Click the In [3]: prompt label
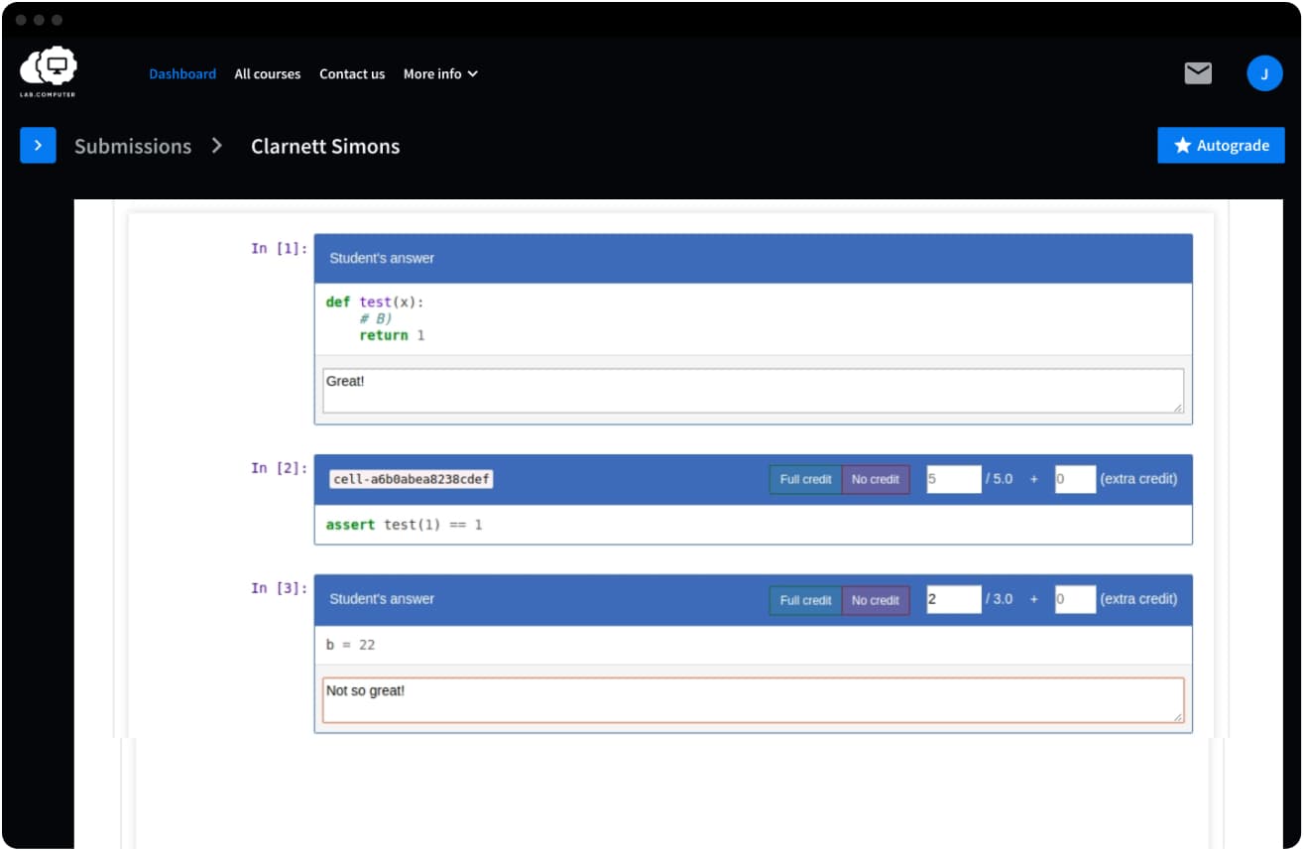The height and width of the screenshot is (851, 1304). [279, 588]
